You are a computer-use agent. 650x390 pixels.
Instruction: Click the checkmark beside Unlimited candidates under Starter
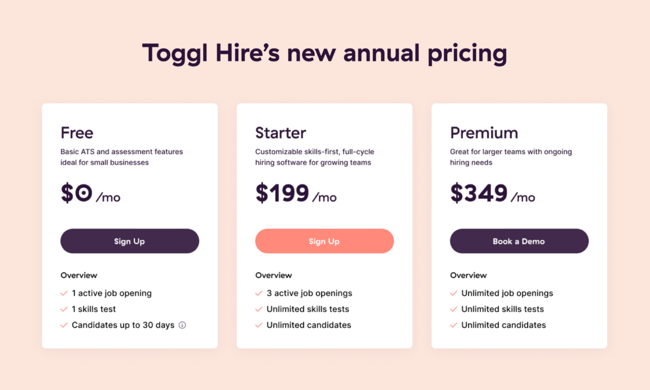258,325
